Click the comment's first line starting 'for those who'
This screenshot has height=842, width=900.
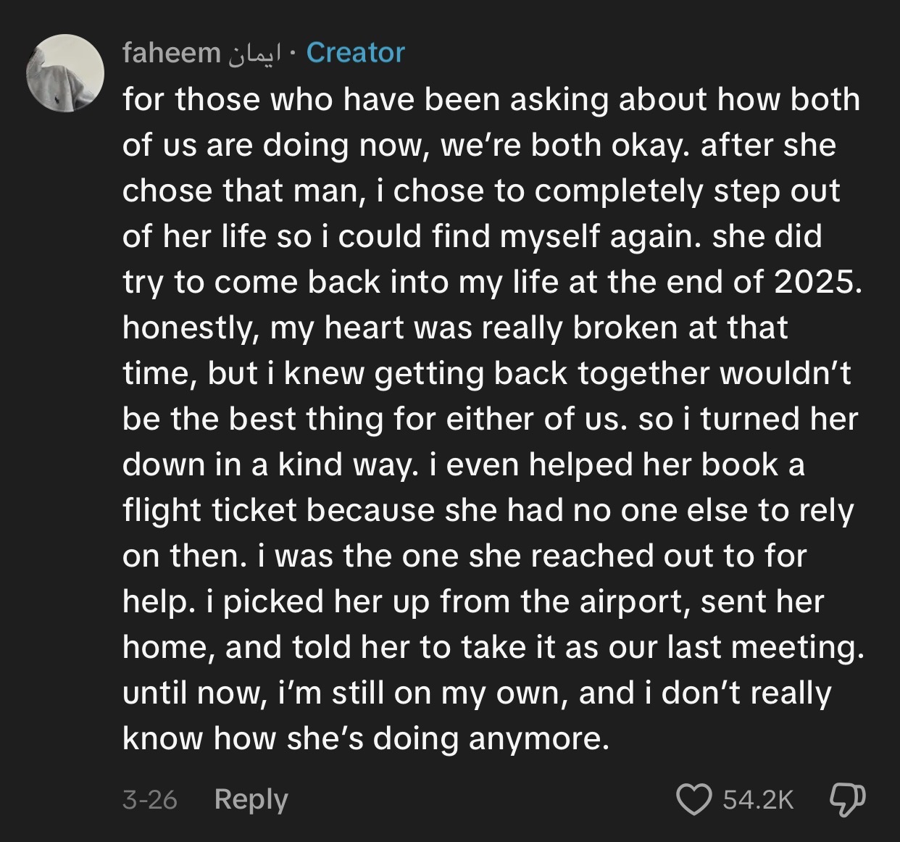pos(491,100)
